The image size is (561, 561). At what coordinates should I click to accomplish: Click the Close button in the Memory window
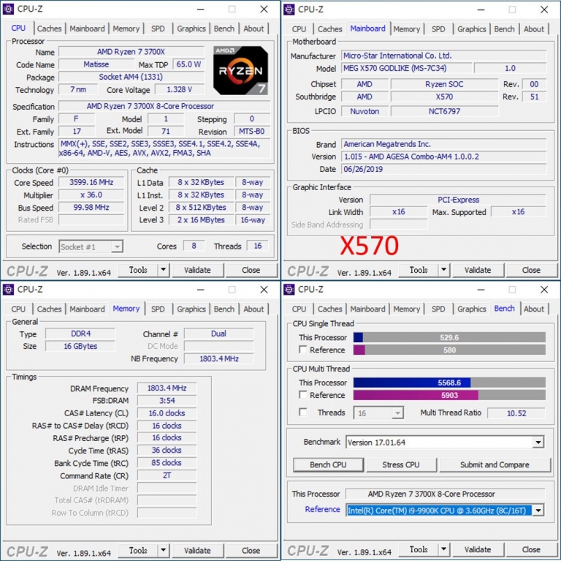pyautogui.click(x=251, y=550)
